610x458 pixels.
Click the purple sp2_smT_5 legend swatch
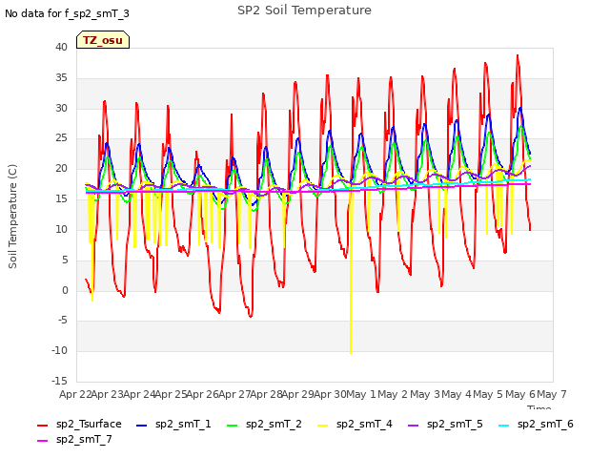[413, 426]
